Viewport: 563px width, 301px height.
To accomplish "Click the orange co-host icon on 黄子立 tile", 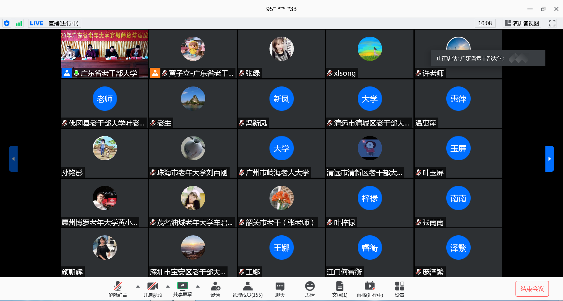I will tap(155, 73).
